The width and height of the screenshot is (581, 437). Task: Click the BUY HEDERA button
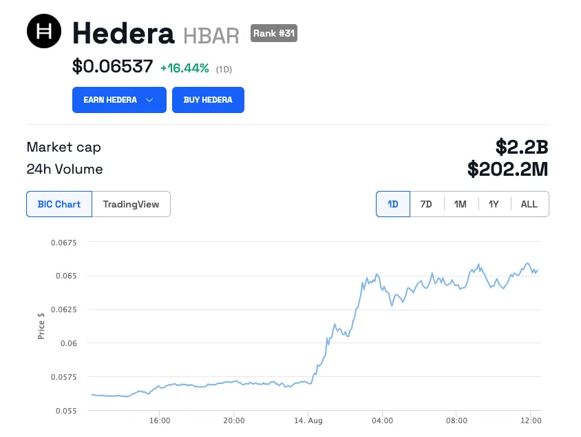pyautogui.click(x=208, y=99)
